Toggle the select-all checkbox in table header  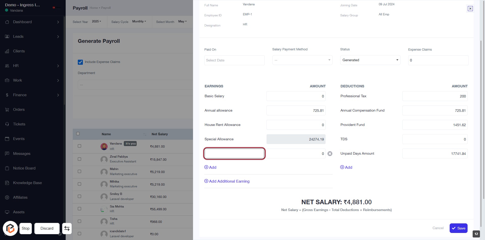pos(78,134)
